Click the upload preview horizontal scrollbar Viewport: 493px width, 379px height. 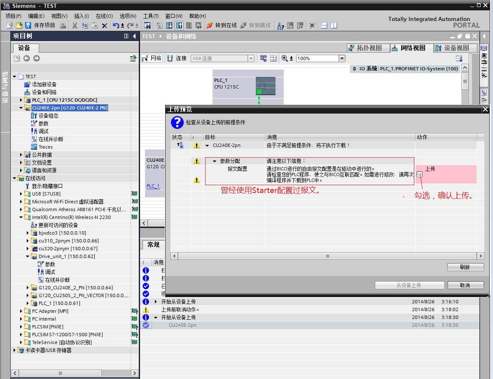point(327,256)
